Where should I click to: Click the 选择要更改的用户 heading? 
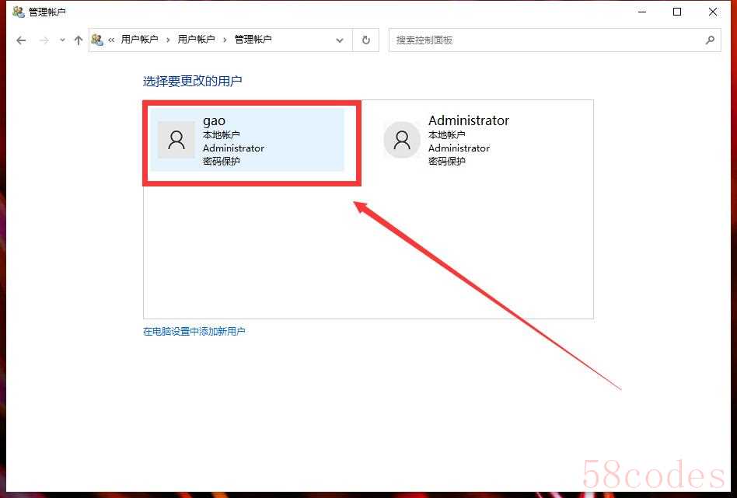[192, 82]
